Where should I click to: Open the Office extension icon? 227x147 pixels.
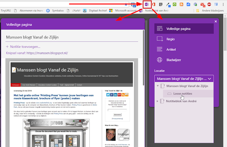point(154,5)
